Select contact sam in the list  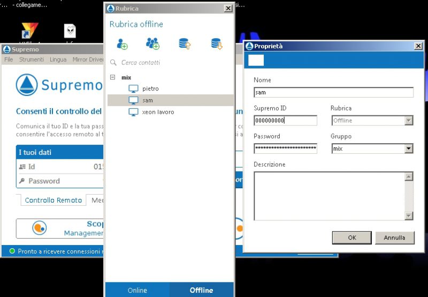pos(171,100)
